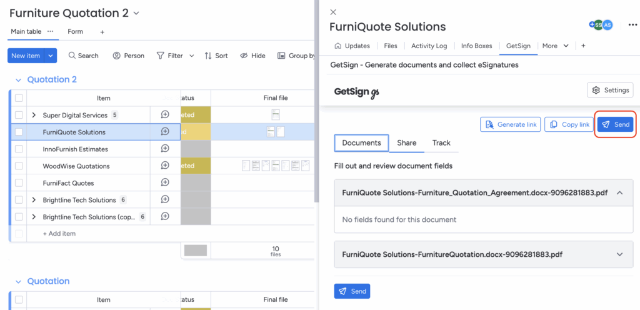
Task: Click the bottom Send button
Action: coord(352,291)
